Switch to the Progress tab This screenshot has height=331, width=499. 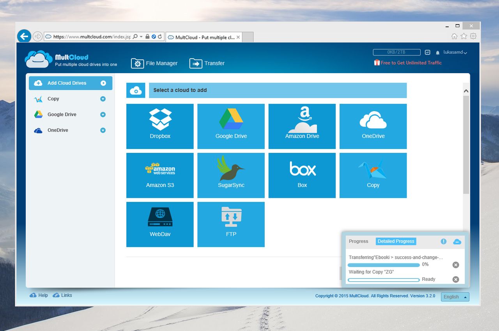coord(358,241)
